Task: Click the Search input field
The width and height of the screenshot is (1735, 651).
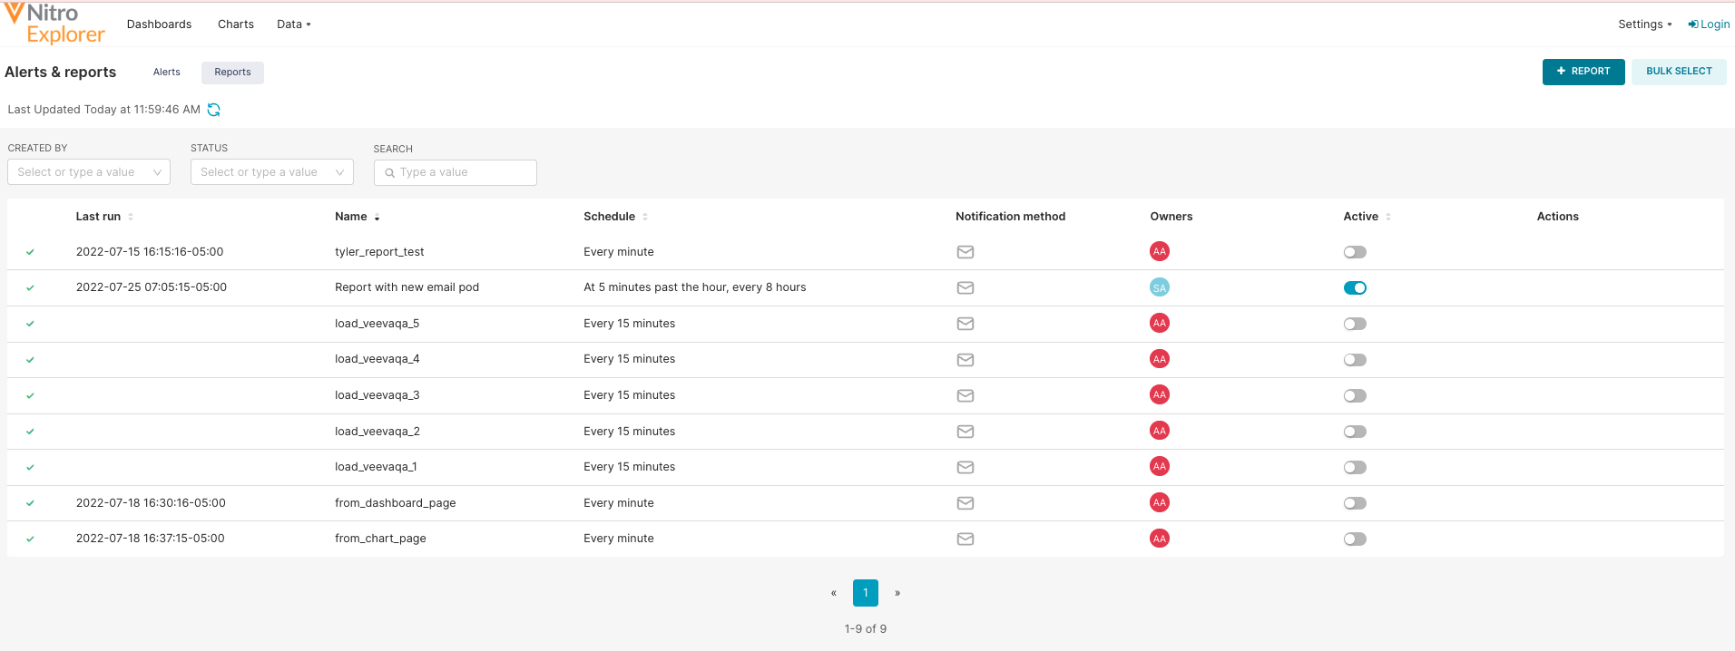Action: point(456,172)
